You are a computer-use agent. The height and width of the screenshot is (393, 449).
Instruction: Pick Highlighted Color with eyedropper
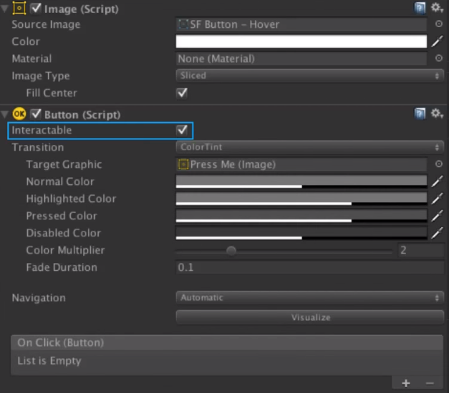click(437, 199)
